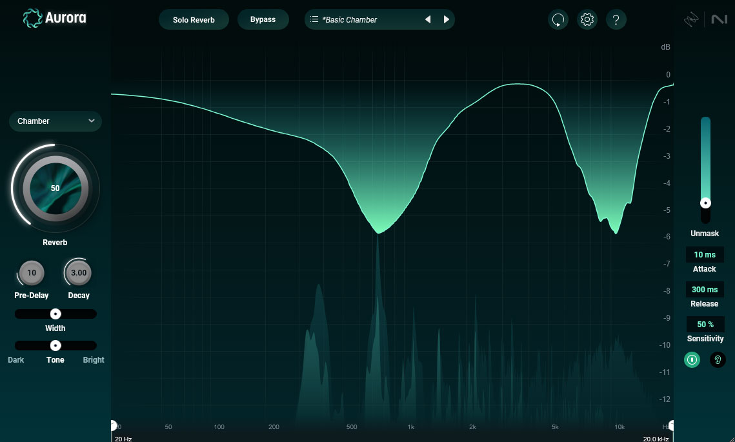This screenshot has width=735, height=442.
Task: Click the preset list icon
Action: click(314, 19)
